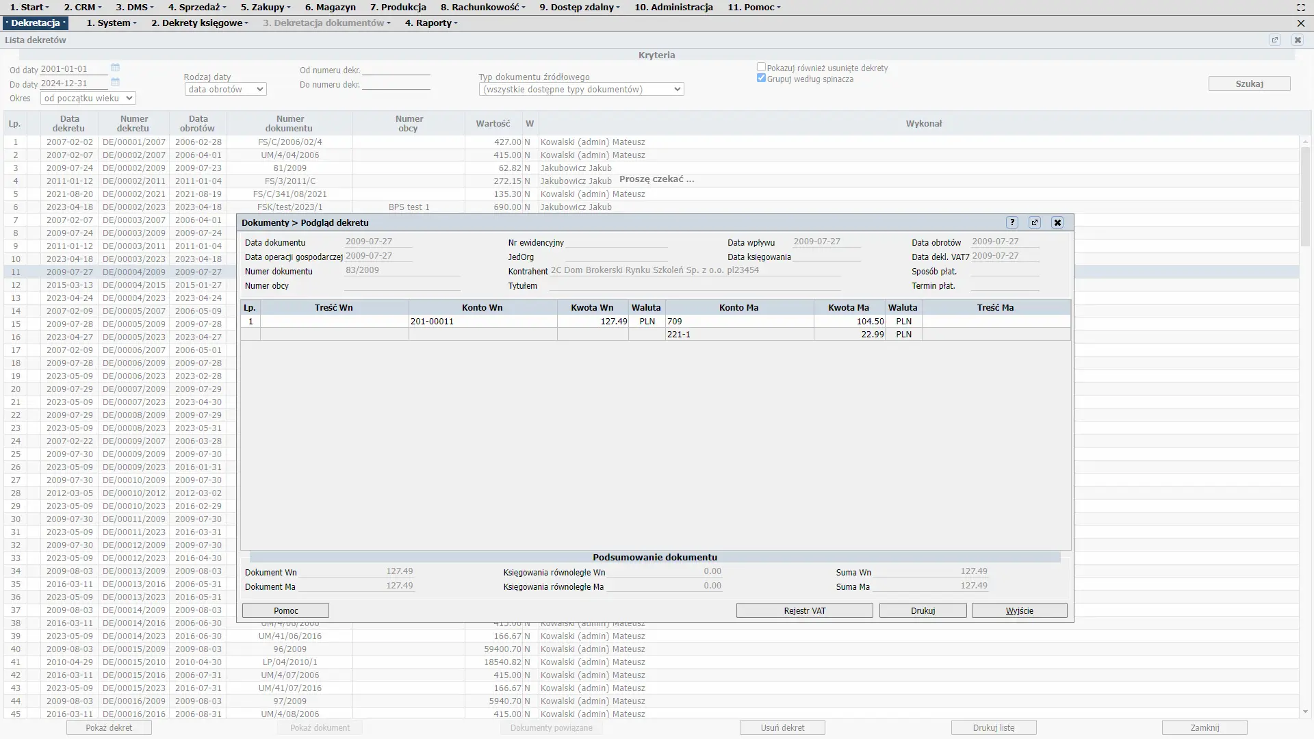Open calendar picker for Od daty
Screen dimensions: 1314x739
click(115, 68)
